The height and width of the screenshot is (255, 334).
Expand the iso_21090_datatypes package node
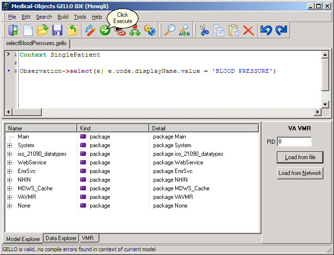[x=10, y=154]
